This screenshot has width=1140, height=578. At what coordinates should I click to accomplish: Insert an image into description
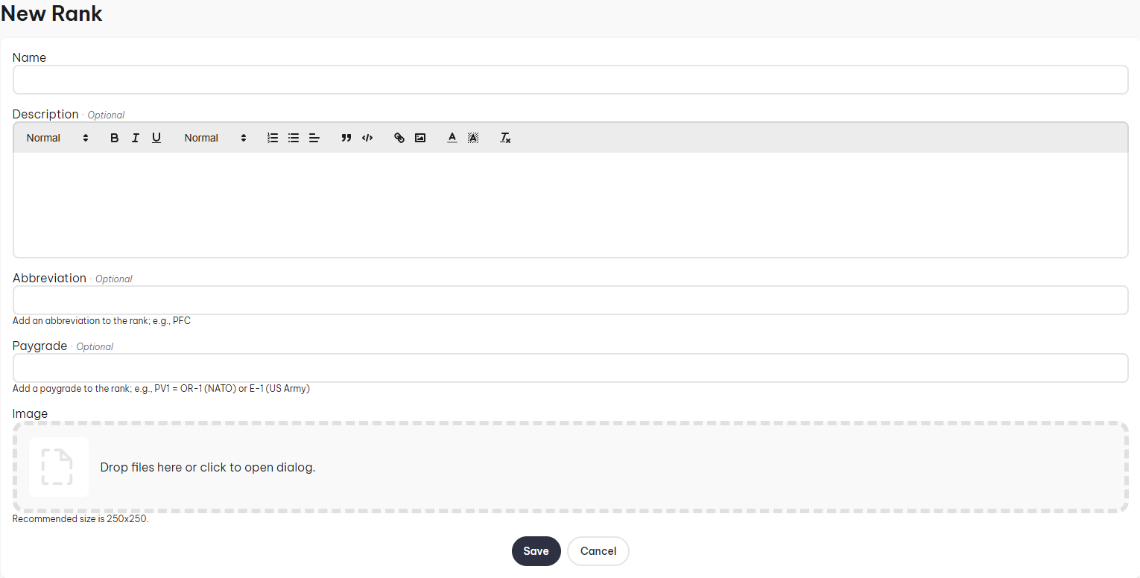click(420, 138)
